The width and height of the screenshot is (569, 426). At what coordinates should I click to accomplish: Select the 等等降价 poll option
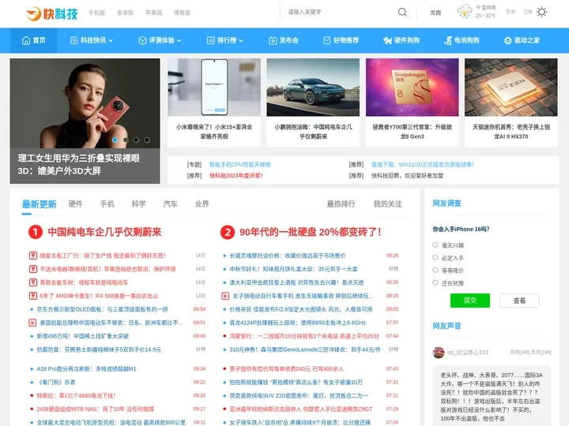click(x=435, y=271)
